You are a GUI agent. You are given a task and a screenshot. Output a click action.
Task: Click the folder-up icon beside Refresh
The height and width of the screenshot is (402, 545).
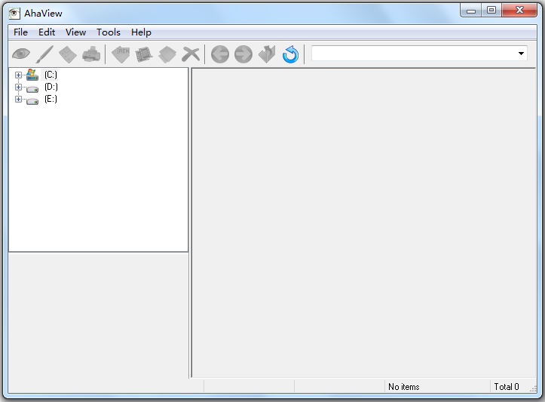pos(267,54)
